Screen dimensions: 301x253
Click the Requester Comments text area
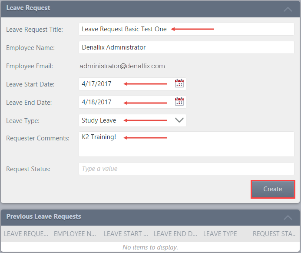pyautogui.click(x=186, y=144)
